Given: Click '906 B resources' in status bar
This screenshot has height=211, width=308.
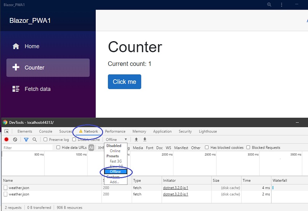Looking at the screenshot, I should pyautogui.click(x=69, y=208).
